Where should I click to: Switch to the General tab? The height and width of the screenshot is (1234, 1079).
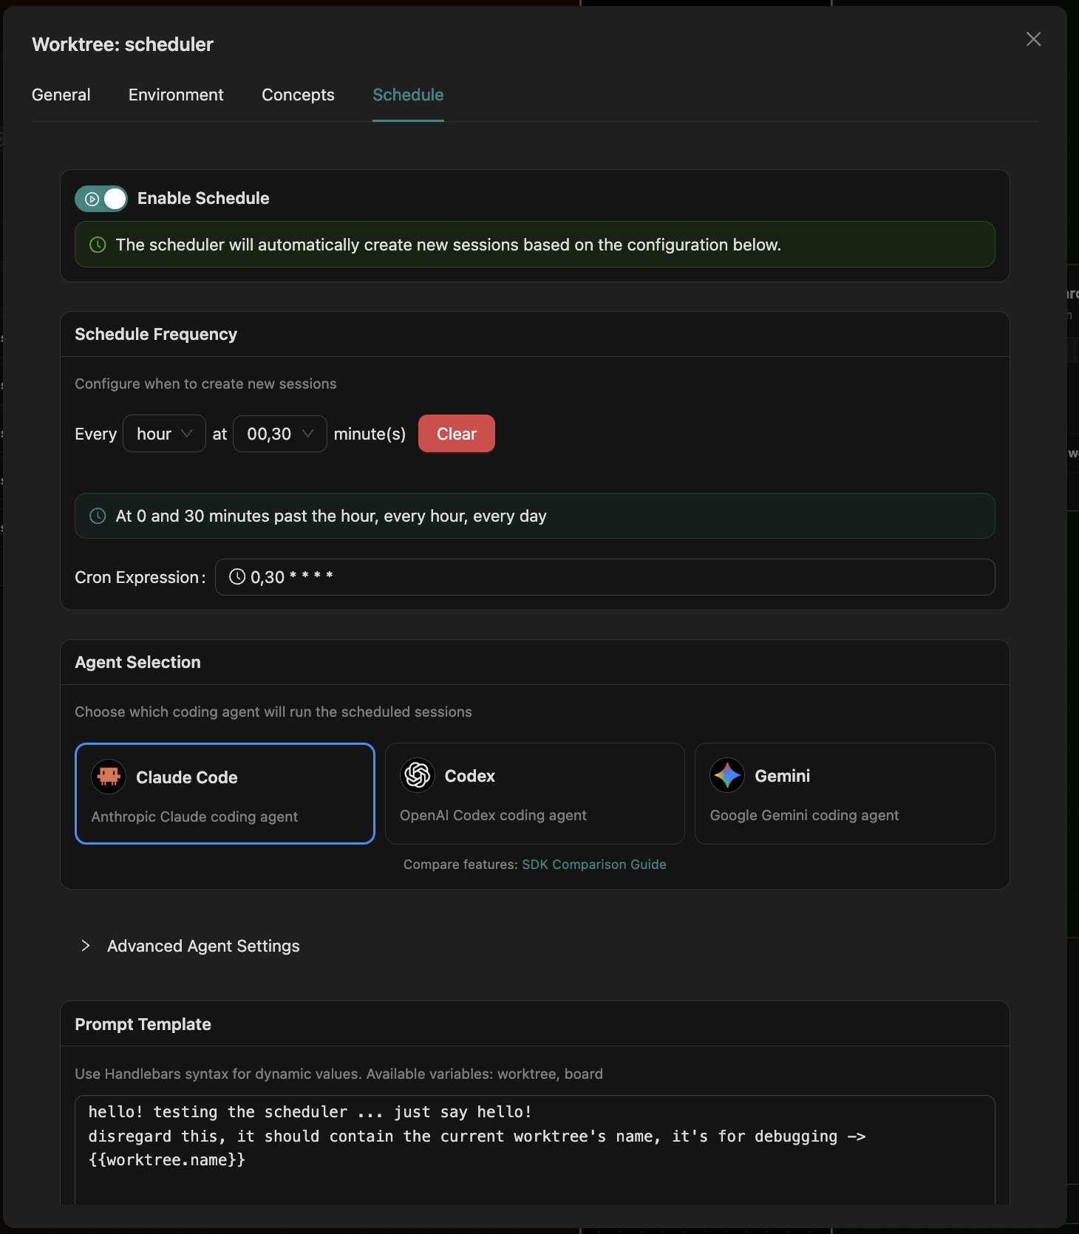click(61, 95)
